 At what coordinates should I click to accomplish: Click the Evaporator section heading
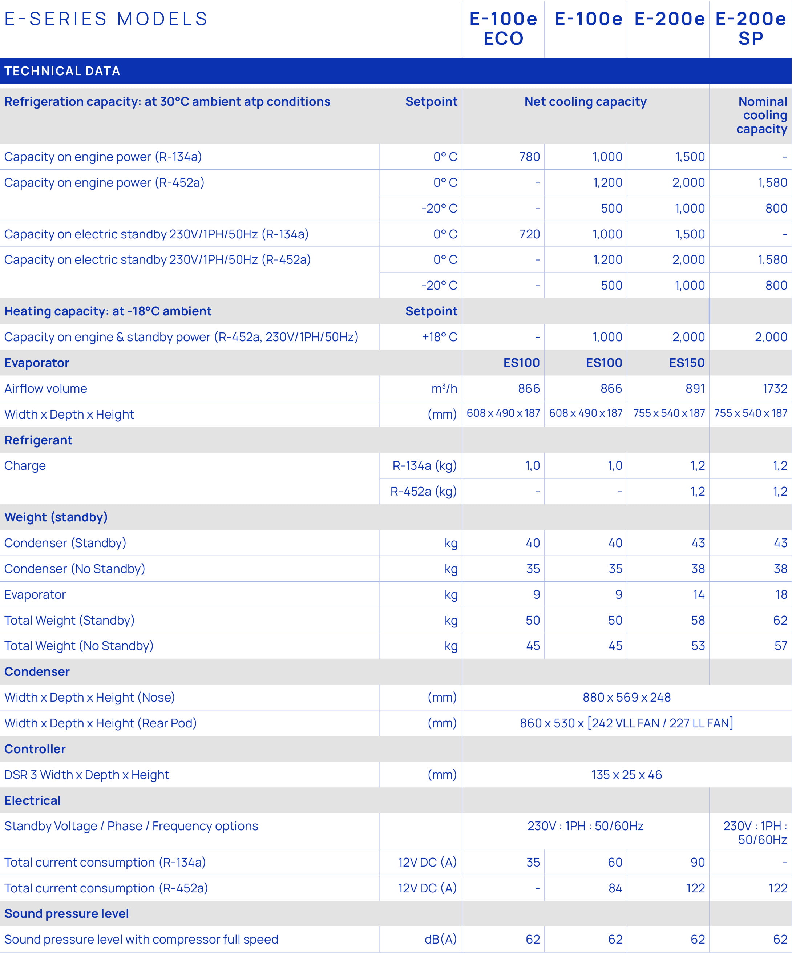[37, 363]
